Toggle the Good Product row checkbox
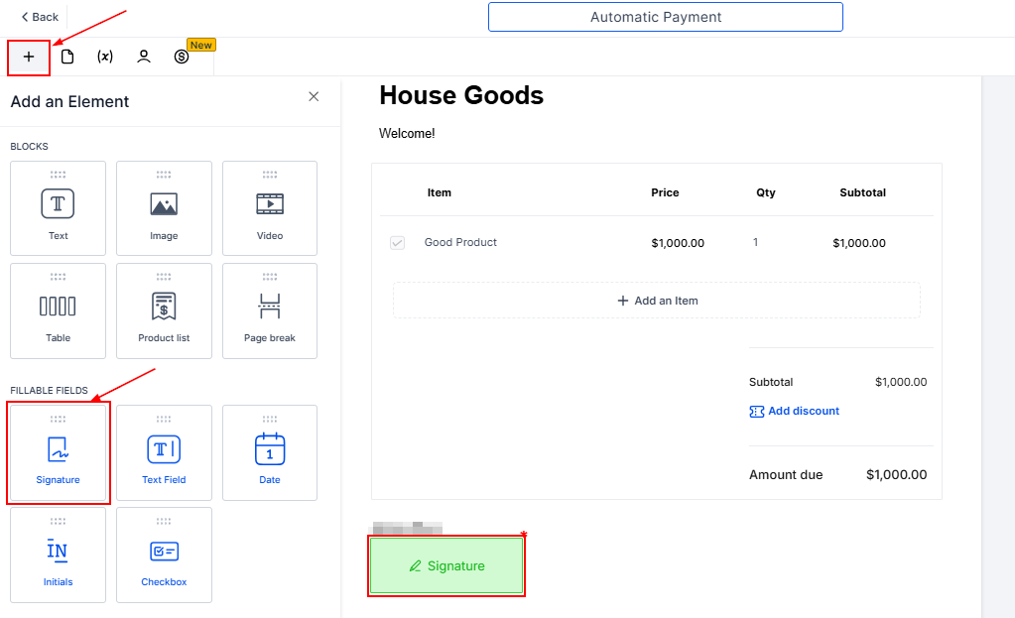This screenshot has width=1015, height=618. [x=398, y=243]
